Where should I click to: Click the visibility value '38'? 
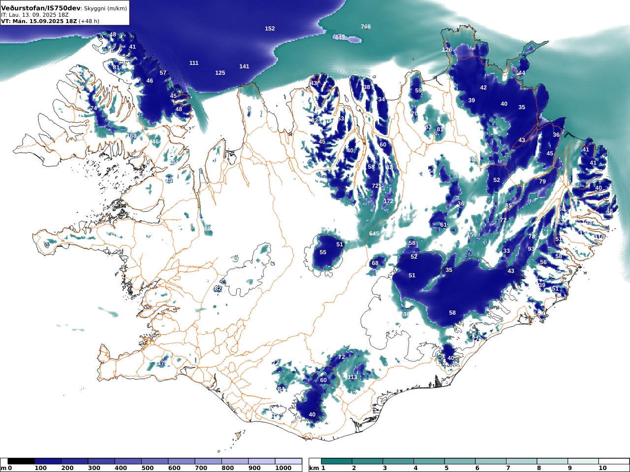pyautogui.click(x=367, y=87)
